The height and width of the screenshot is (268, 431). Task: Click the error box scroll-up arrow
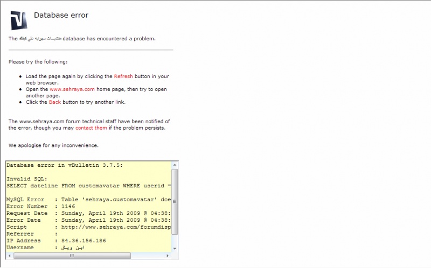point(175,165)
